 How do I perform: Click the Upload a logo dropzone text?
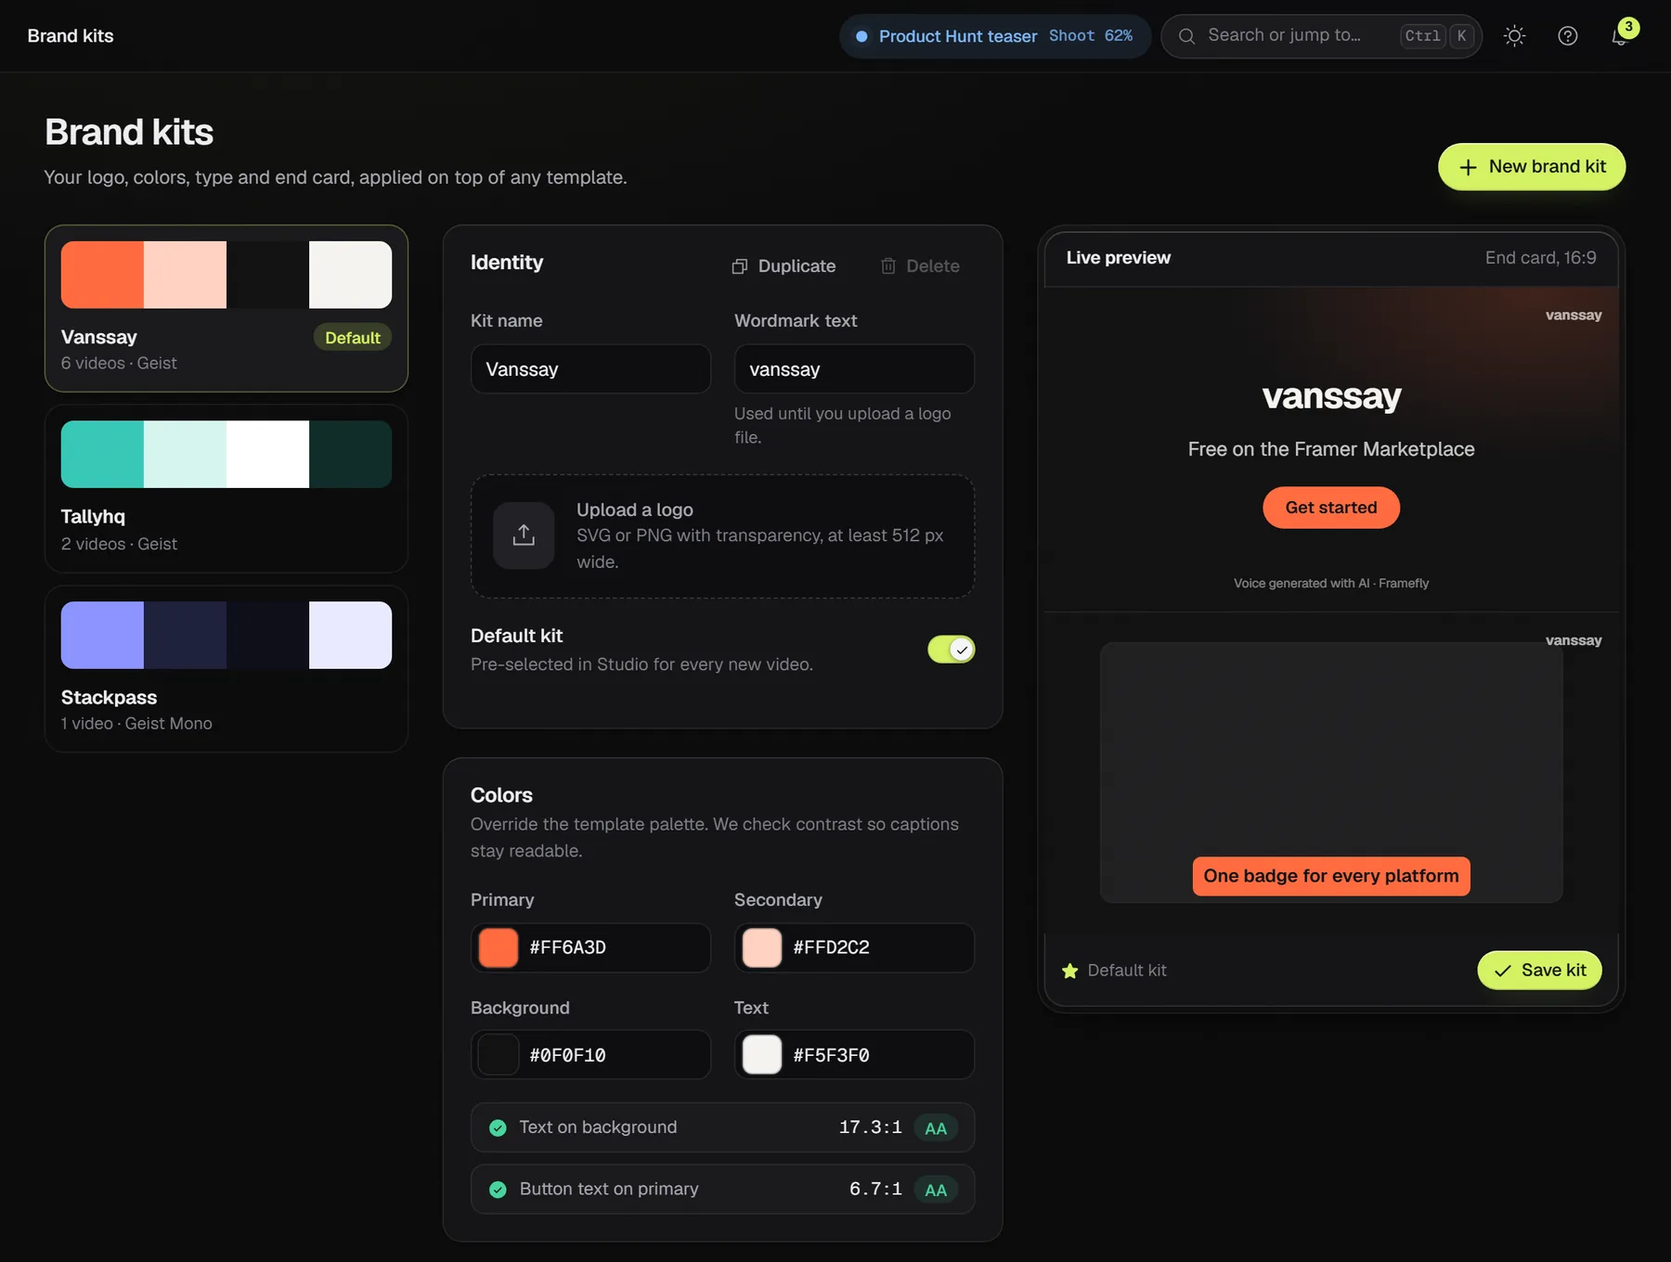pyautogui.click(x=635, y=510)
